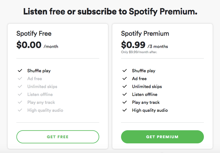Click Unlimited skips checkmark in Premium plan
The height and width of the screenshot is (153, 220).
(x=125, y=87)
